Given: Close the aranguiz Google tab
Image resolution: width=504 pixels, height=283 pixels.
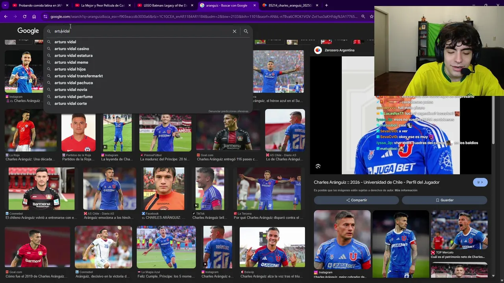Looking at the screenshot, I should tap(254, 6).
